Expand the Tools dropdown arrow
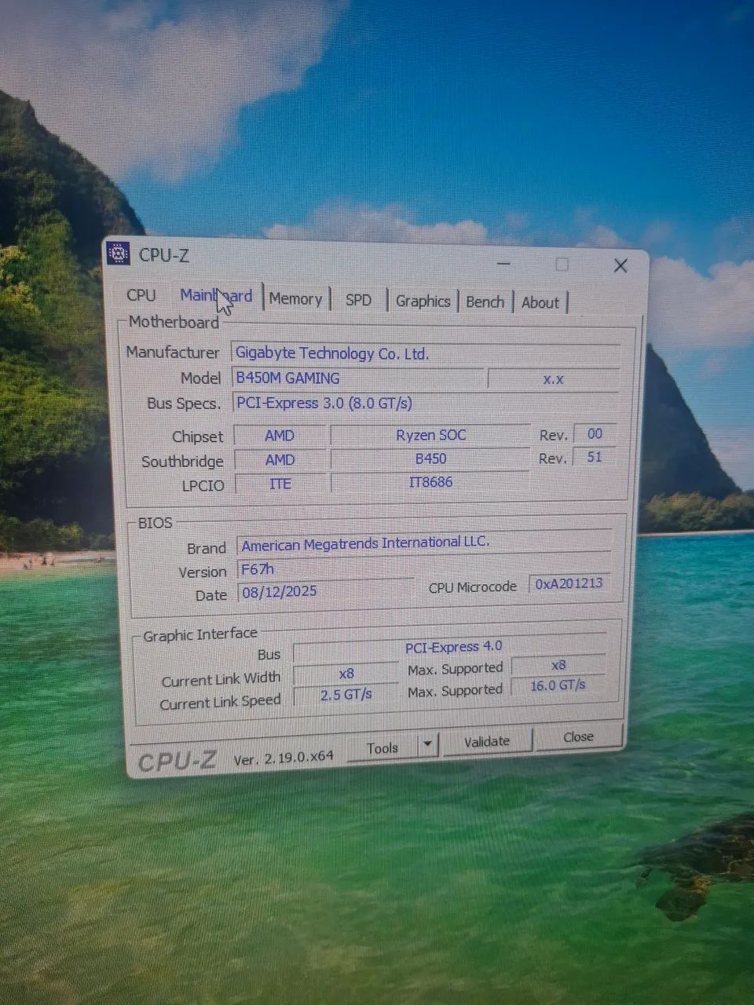The width and height of the screenshot is (754, 1005). pos(428,744)
